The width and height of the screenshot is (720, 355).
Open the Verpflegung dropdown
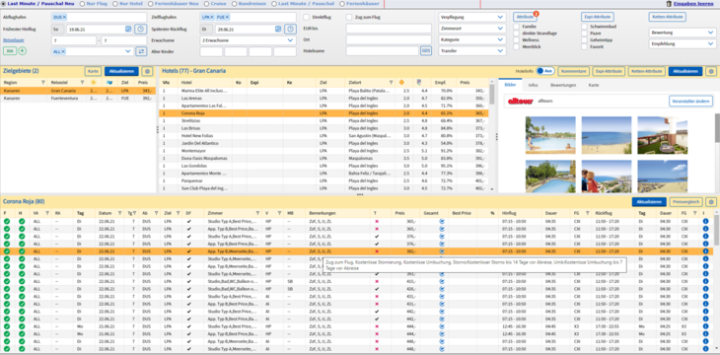(472, 17)
